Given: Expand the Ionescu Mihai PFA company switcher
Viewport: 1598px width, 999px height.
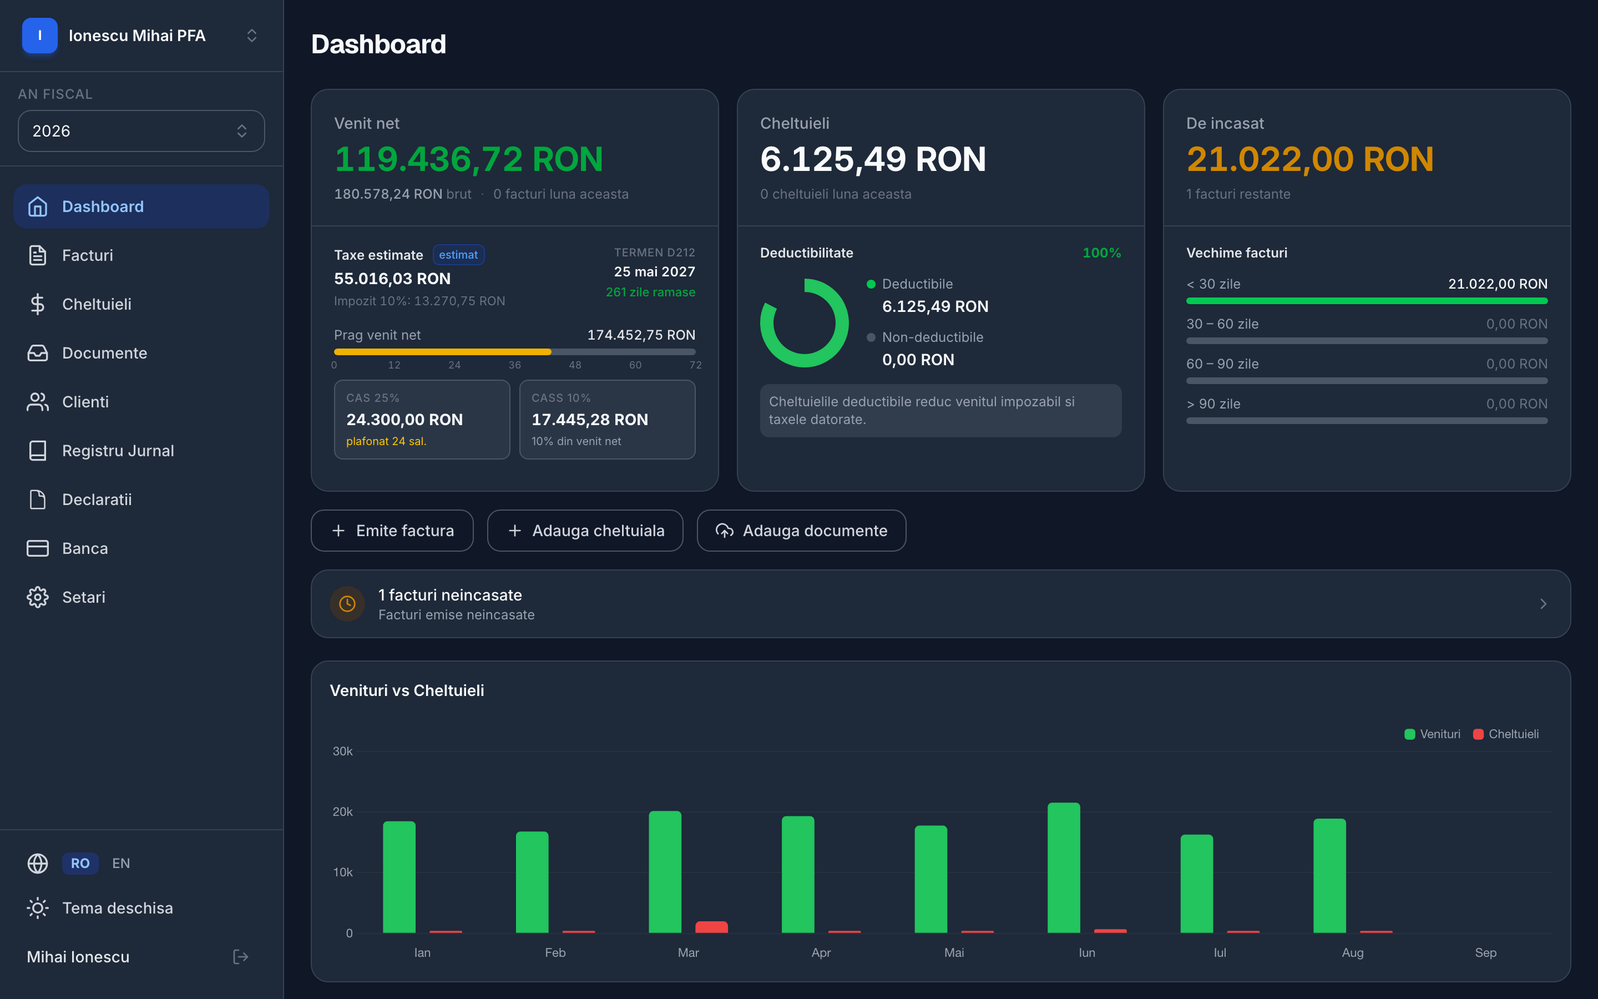Looking at the screenshot, I should 141,36.
